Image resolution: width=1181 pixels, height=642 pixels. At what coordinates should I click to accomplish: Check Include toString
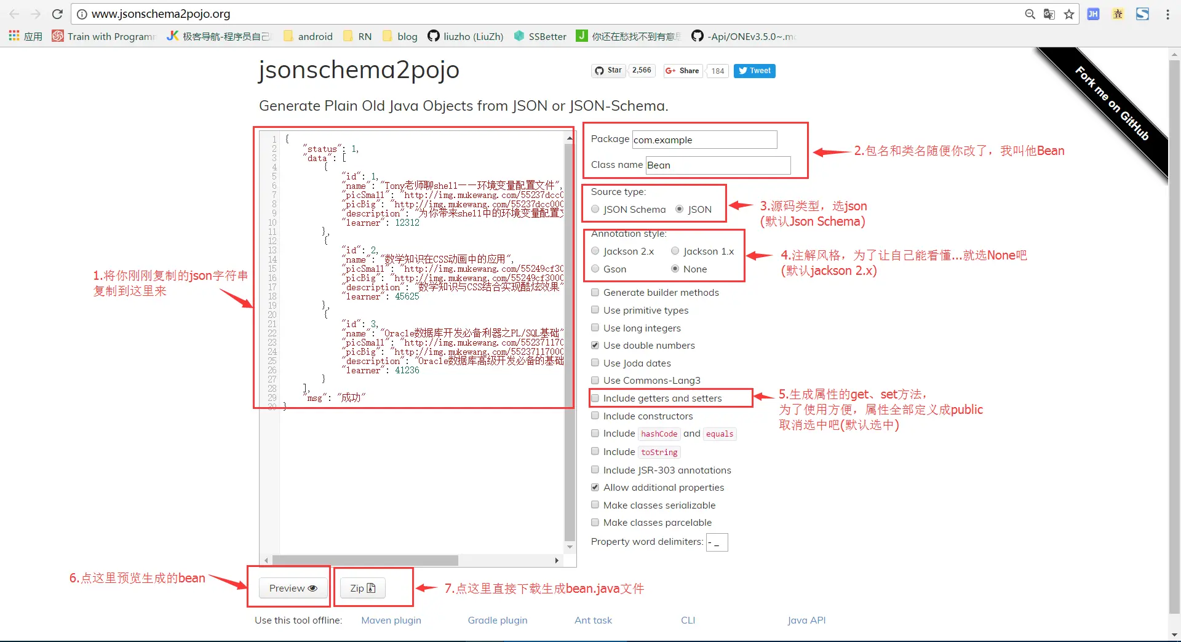[x=595, y=451]
